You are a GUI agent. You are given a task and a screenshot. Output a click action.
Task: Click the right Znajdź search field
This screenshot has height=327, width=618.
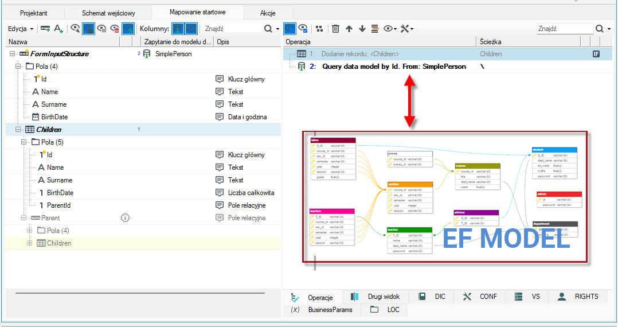tap(564, 29)
